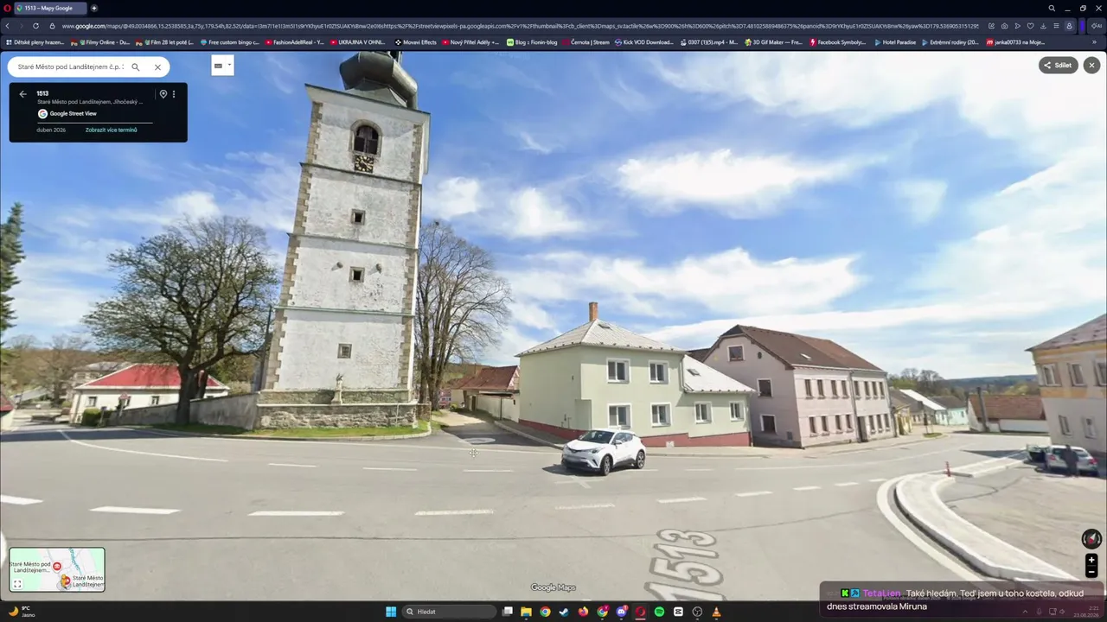Open the weather widget on the taskbar
This screenshot has width=1107, height=622.
[x=21, y=612]
